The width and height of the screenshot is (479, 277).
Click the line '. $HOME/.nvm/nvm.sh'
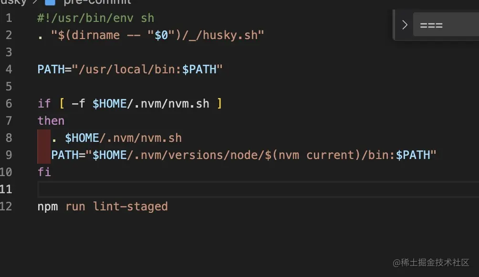coord(117,138)
